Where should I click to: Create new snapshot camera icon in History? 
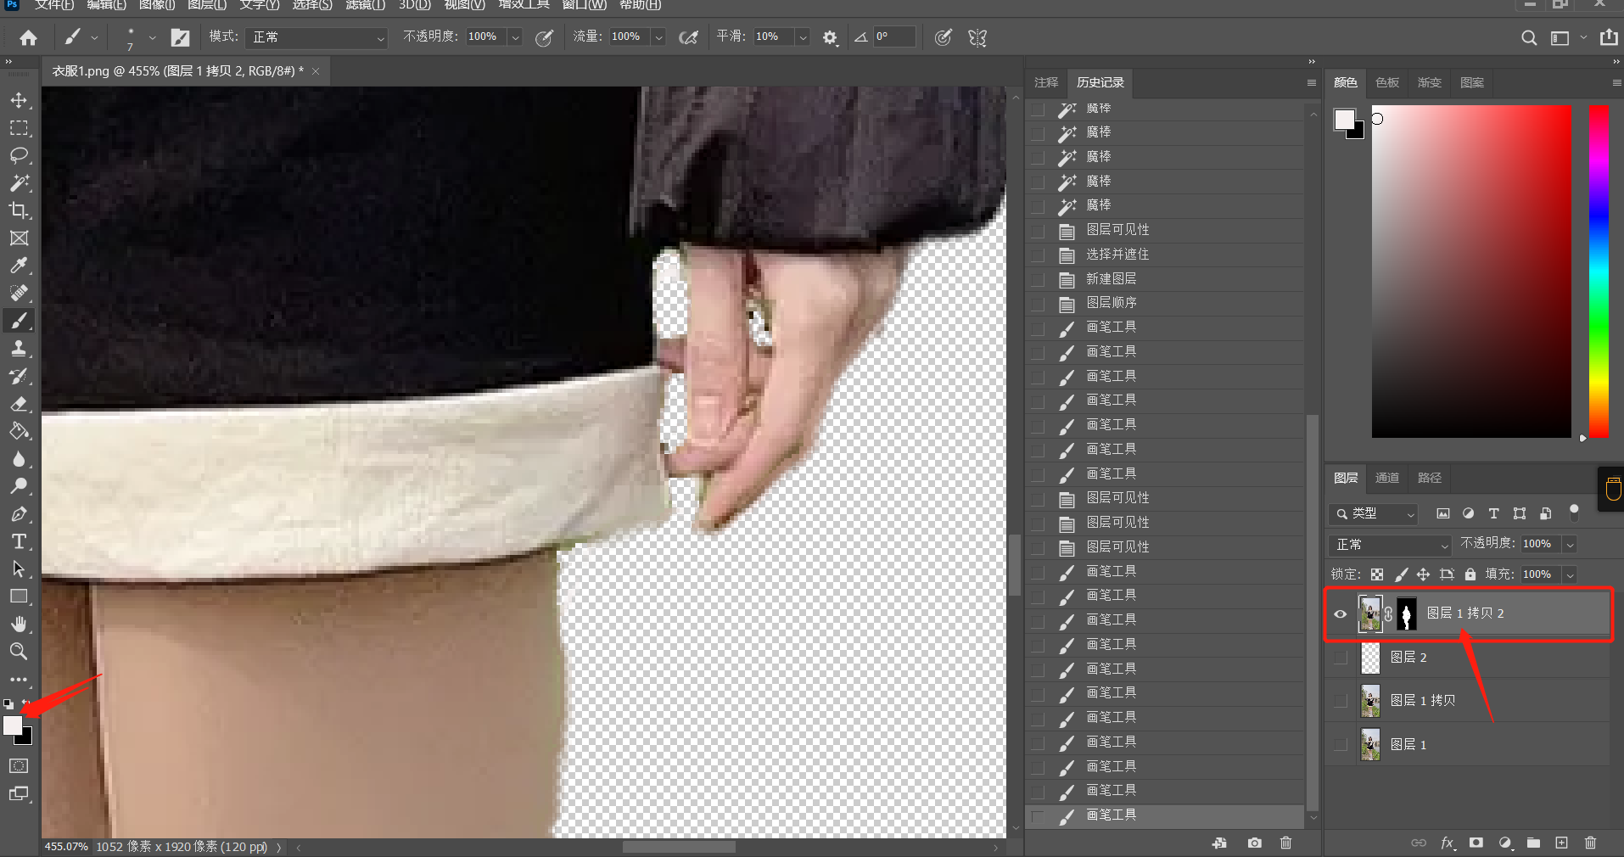(x=1255, y=843)
